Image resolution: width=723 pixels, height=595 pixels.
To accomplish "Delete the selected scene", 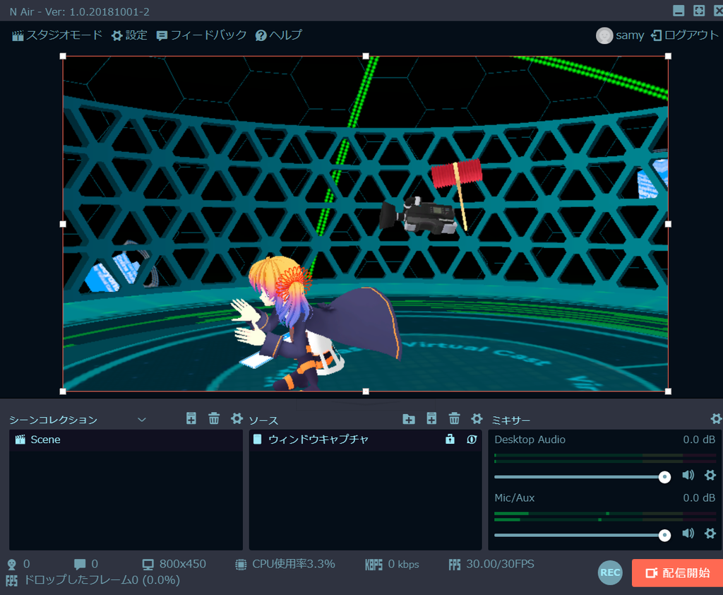I will click(x=214, y=418).
